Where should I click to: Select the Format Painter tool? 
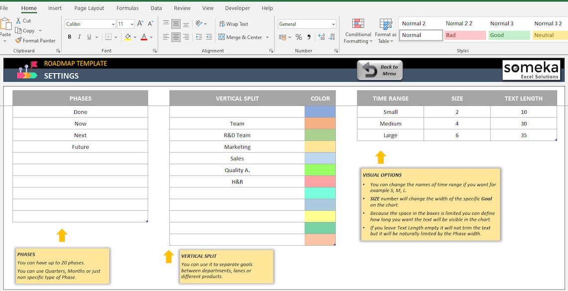35,40
